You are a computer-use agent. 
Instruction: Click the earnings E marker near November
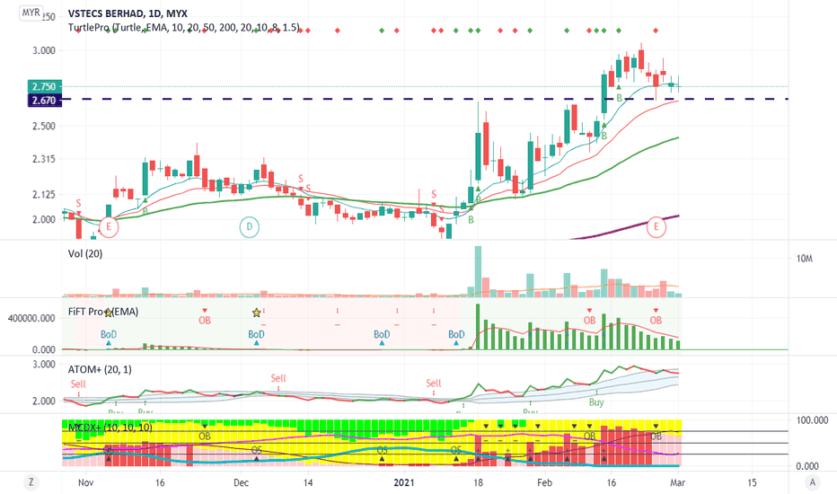coord(109,227)
